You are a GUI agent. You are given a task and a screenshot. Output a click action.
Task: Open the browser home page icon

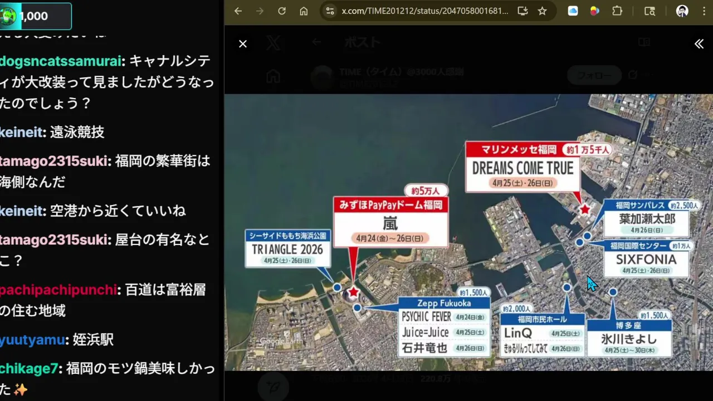coord(304,11)
